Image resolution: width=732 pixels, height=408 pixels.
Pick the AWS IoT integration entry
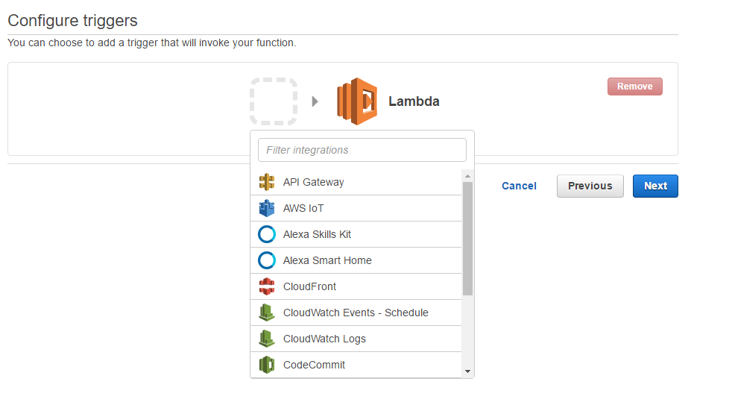point(303,208)
